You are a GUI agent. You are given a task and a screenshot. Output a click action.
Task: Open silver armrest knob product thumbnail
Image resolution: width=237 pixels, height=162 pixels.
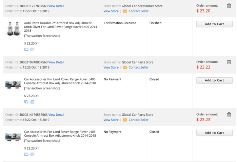pyautogui.click(x=13, y=29)
